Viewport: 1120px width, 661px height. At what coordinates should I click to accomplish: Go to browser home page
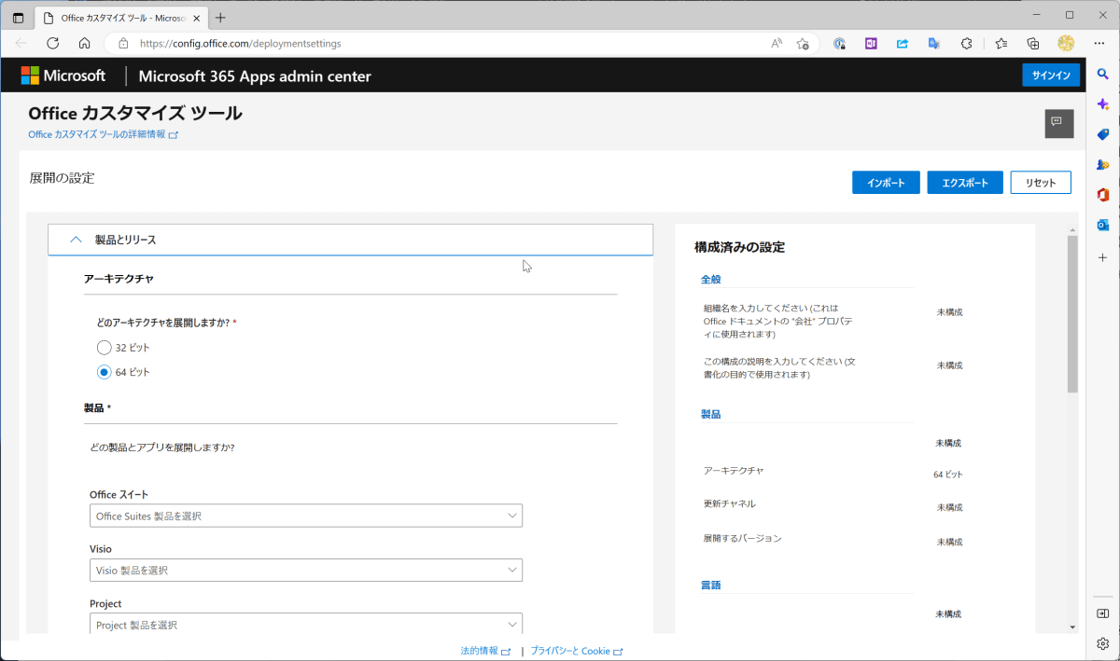[85, 43]
